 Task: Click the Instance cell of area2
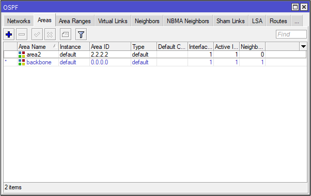point(68,55)
